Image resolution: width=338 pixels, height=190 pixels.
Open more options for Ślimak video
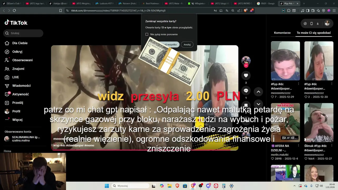pyautogui.click(x=332, y=146)
